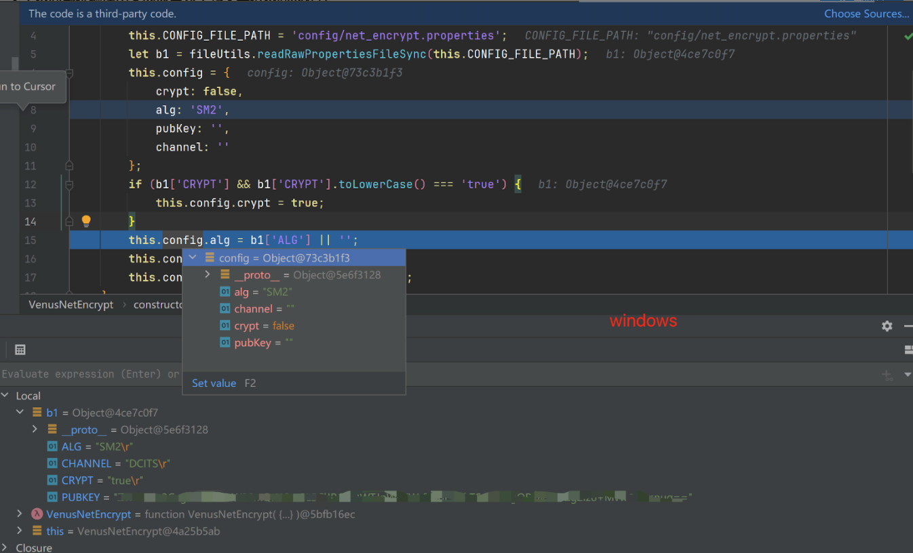
Task: Toggle code fold marker at line 12
Action: (x=69, y=184)
